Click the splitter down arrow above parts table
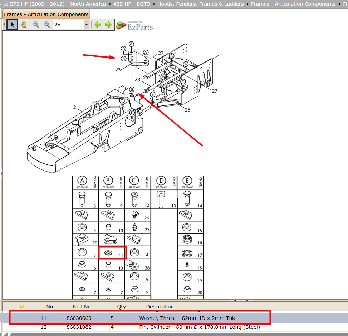Viewport: 348px width, 336px height. pyautogui.click(x=247, y=300)
